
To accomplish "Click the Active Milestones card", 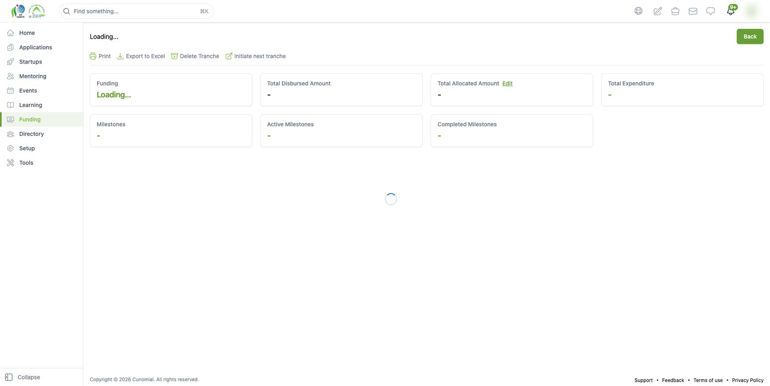I will (x=341, y=130).
